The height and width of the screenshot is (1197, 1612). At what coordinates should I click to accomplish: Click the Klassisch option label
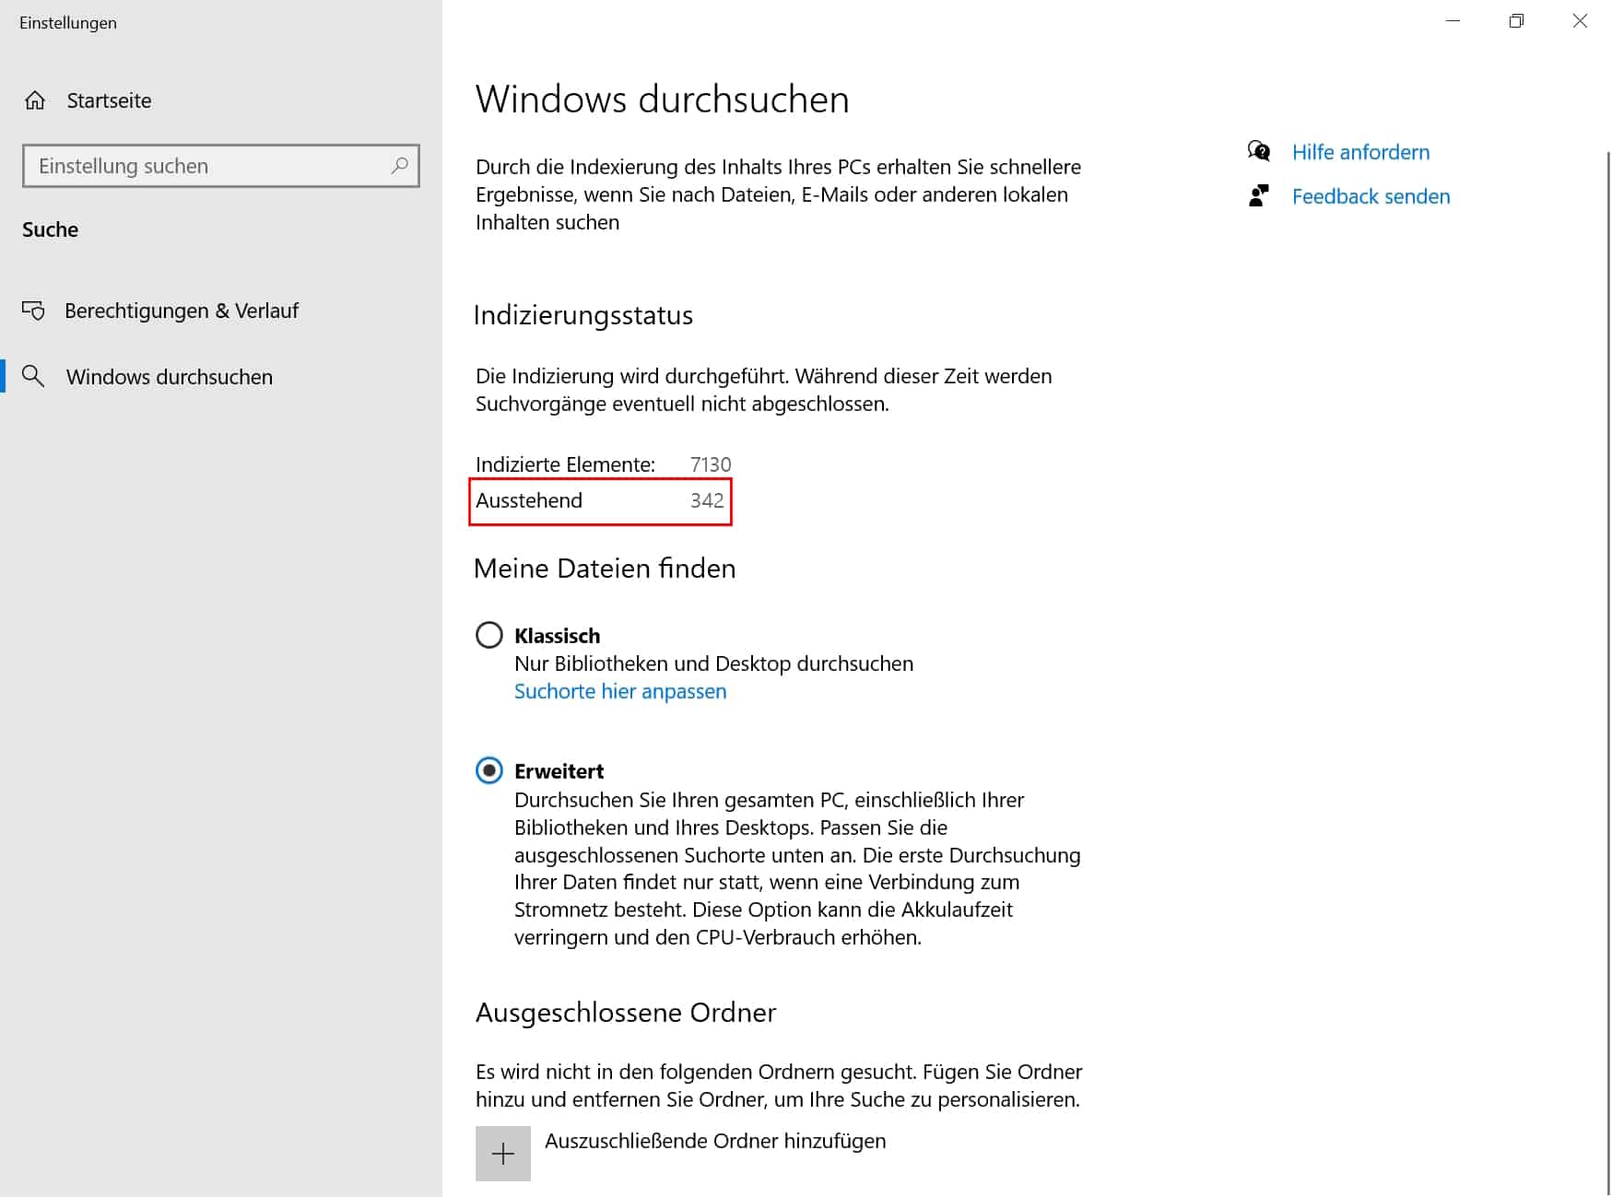[x=557, y=636]
